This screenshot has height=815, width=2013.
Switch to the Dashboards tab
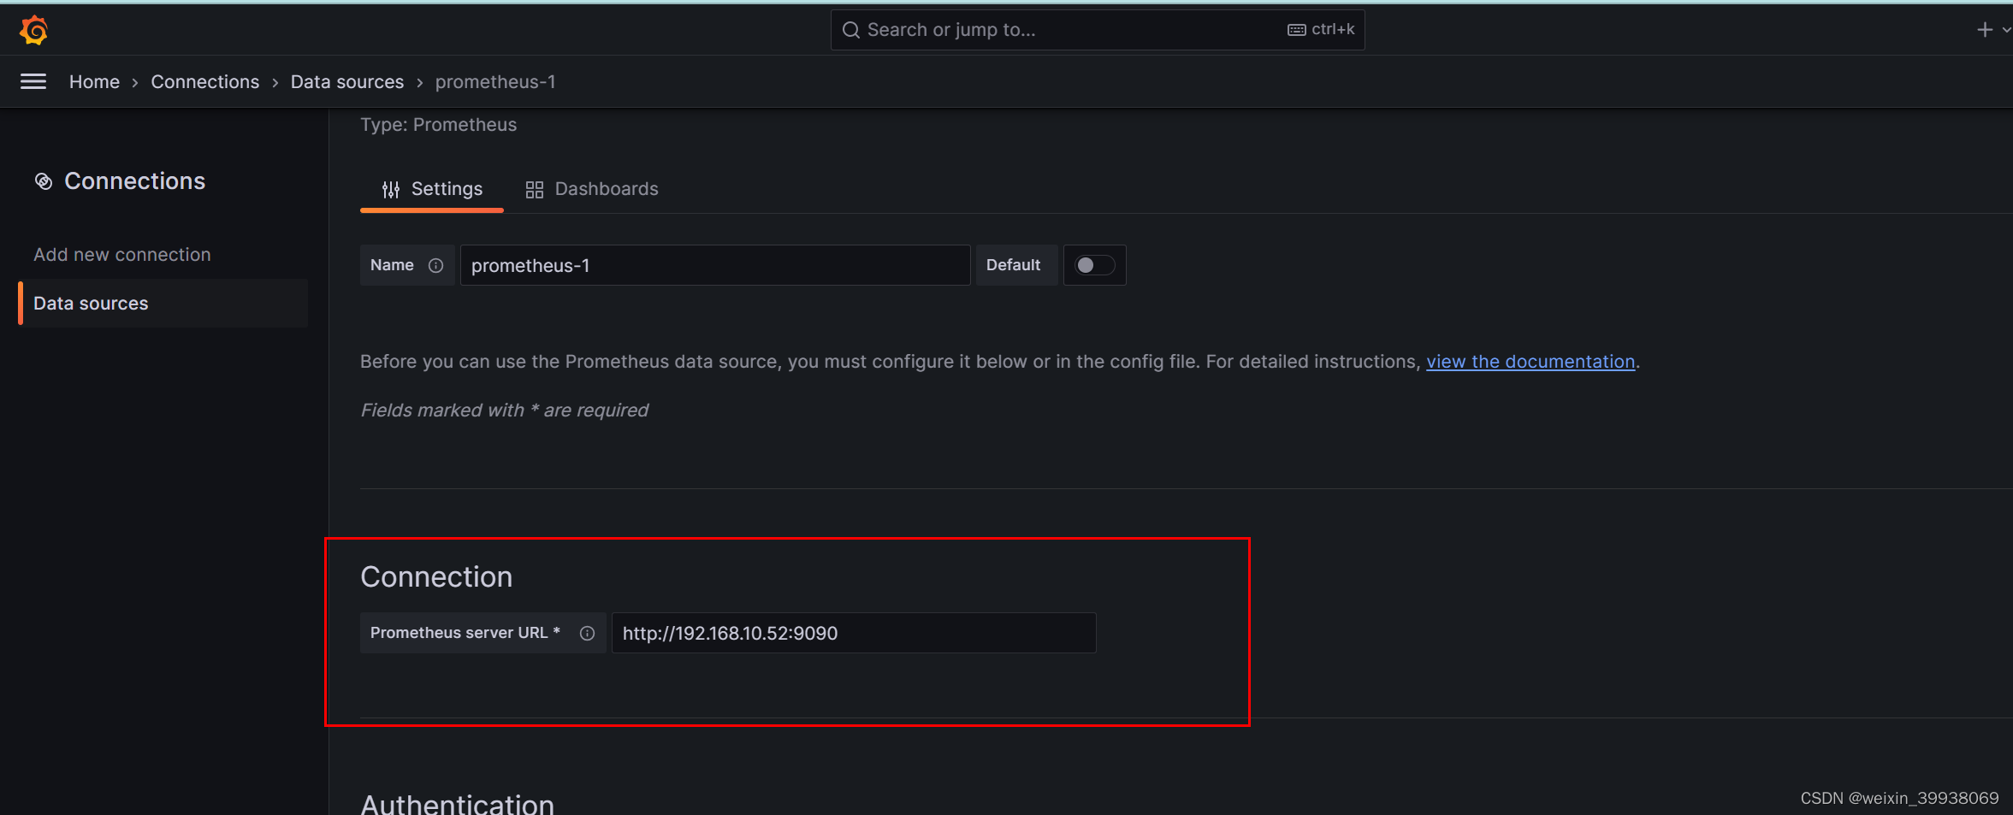click(592, 189)
